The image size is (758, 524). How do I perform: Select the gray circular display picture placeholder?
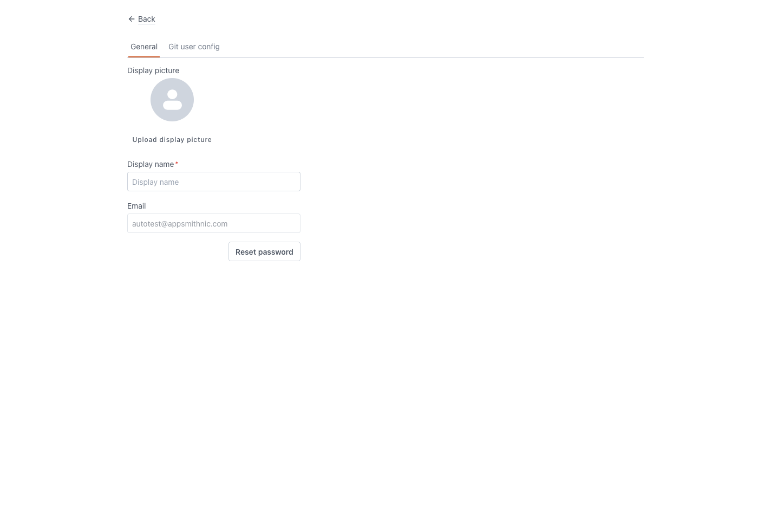[x=172, y=100]
